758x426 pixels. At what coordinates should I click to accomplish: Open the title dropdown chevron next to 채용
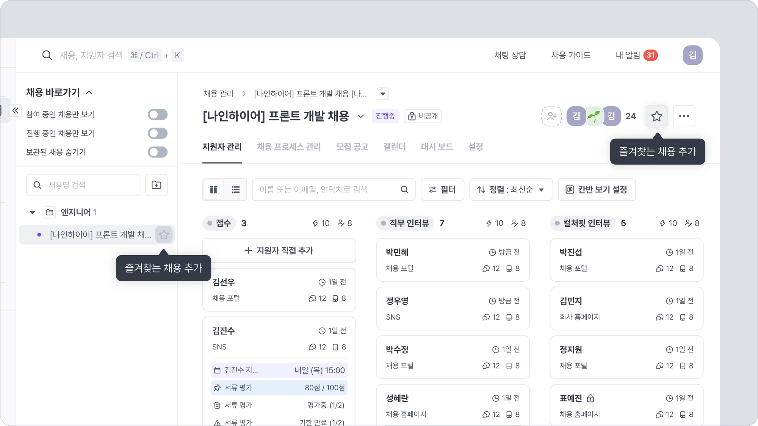tap(361, 116)
